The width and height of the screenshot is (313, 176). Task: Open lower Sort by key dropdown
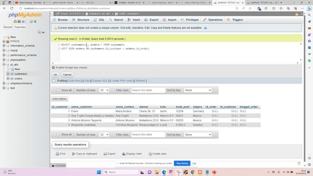(x=198, y=135)
